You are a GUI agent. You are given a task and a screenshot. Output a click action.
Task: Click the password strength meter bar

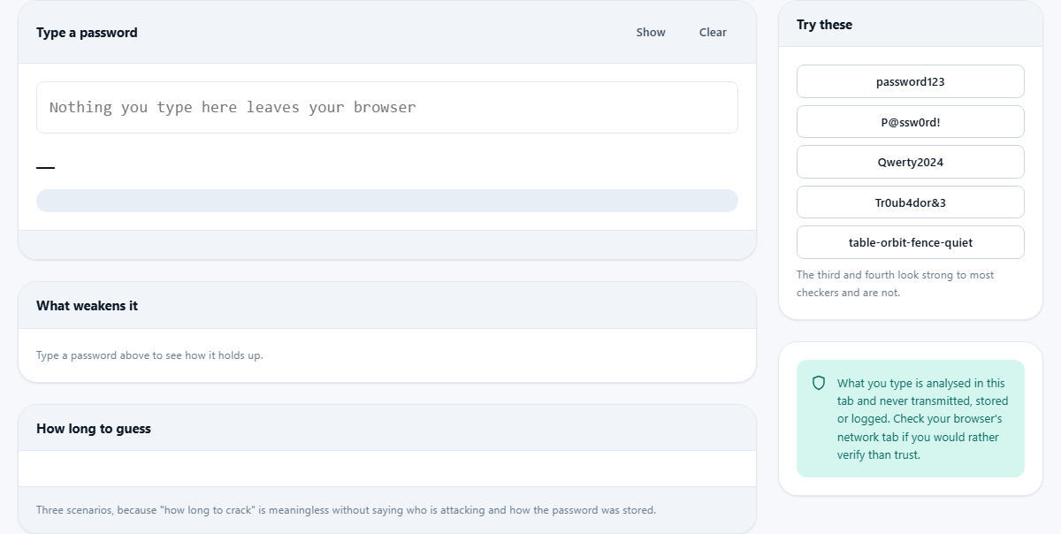(387, 201)
